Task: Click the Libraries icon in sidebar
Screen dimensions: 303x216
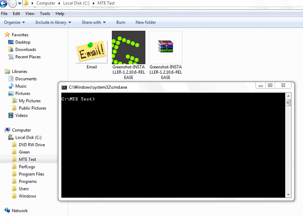Action: [x=7, y=71]
